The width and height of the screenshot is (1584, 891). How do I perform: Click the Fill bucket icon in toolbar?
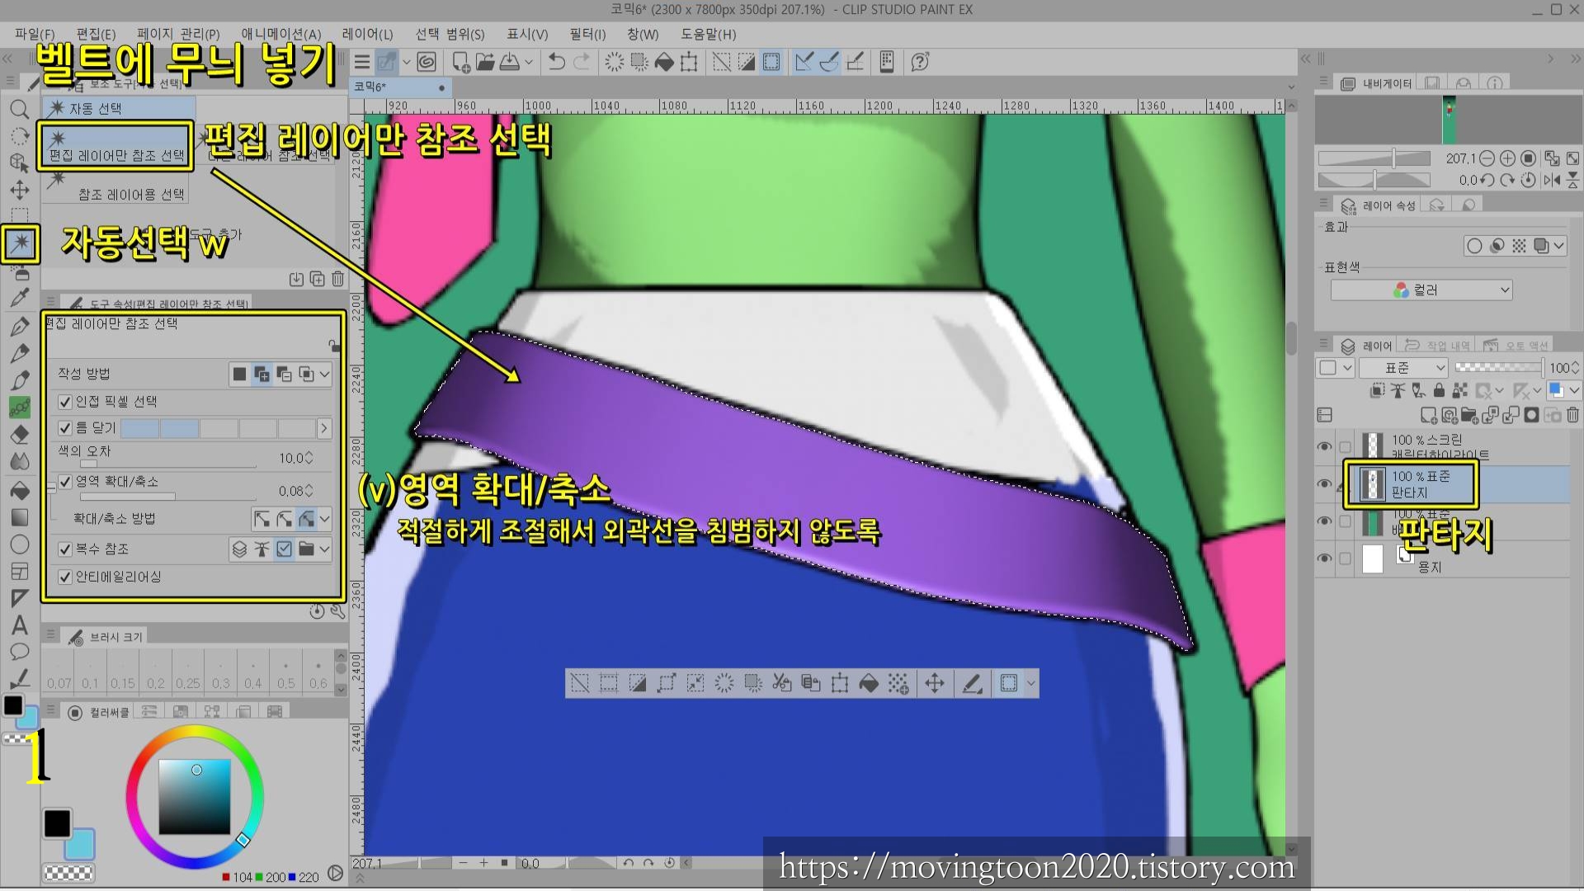click(x=664, y=62)
